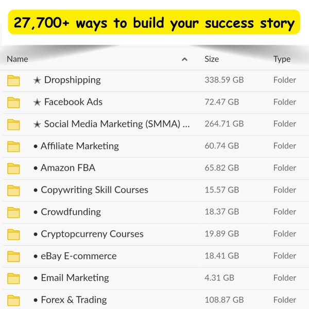Screen dimensions: 309x309
Task: Click the eBay E-commerce folder icon
Action: 13,256
